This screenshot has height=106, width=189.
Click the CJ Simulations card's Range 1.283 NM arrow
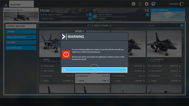(x=180, y=81)
